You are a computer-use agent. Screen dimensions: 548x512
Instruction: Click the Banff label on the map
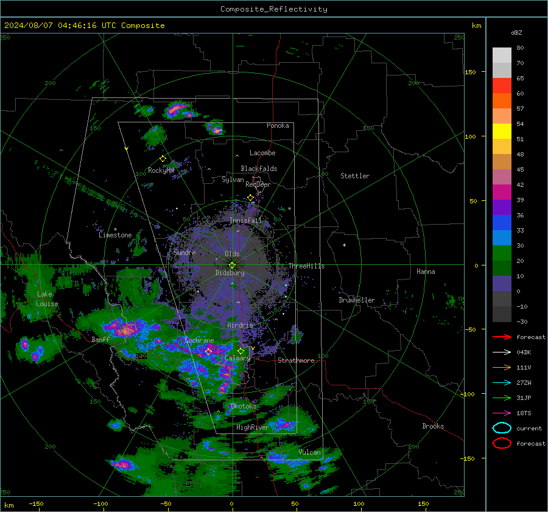coord(100,340)
